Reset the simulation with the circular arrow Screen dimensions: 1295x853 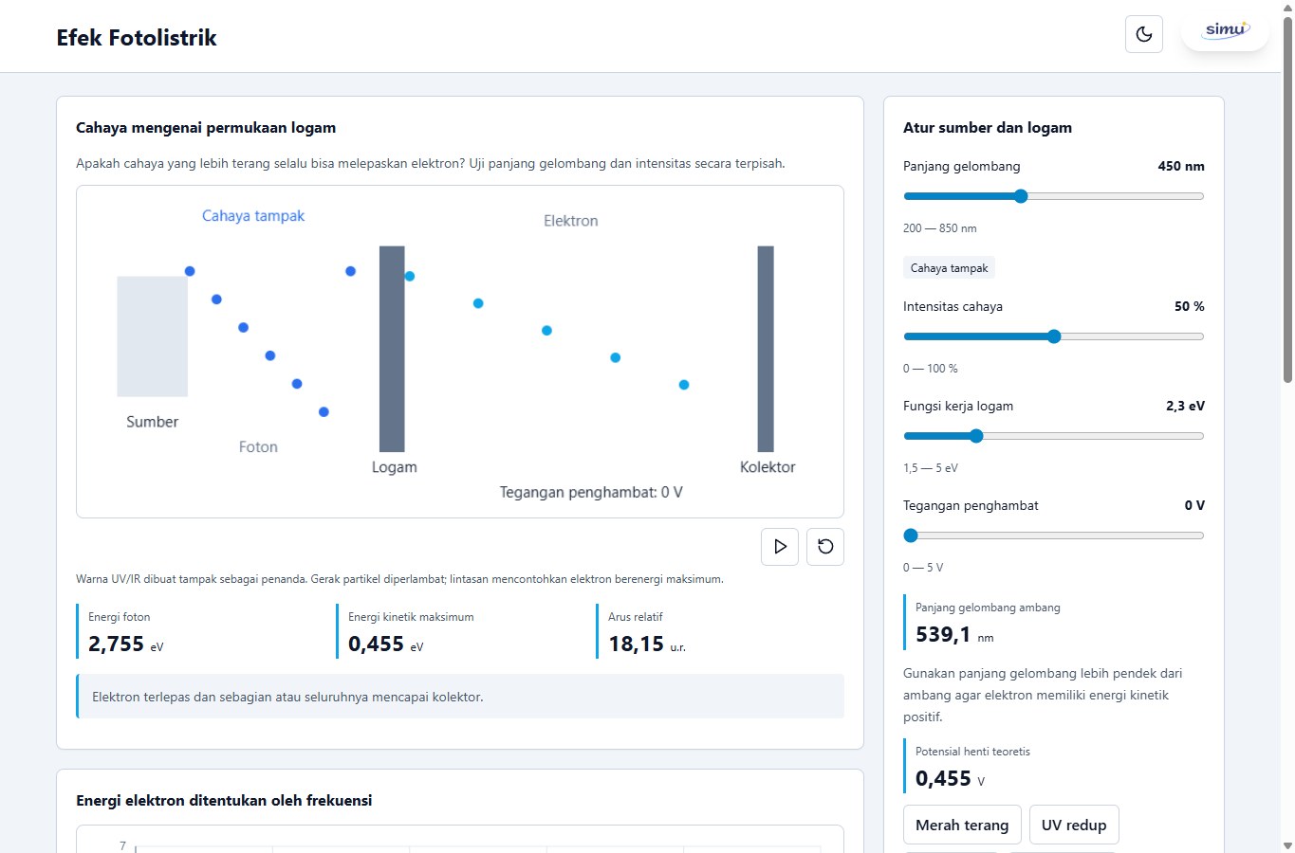(x=825, y=547)
